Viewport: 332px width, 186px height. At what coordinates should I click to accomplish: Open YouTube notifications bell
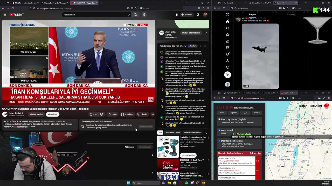point(198,15)
